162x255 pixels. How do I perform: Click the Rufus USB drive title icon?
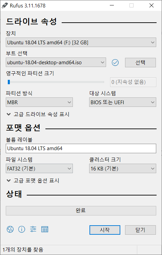(x=5, y=5)
